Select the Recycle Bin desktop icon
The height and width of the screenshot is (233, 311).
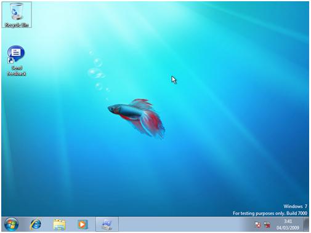point(17,15)
